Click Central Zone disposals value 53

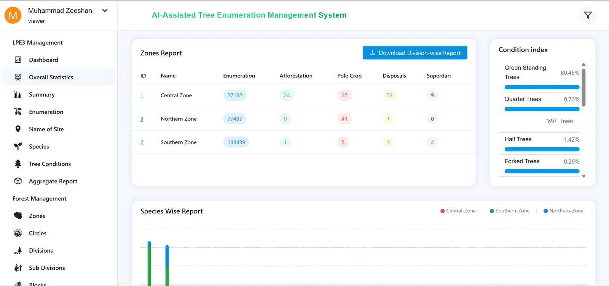(x=390, y=95)
